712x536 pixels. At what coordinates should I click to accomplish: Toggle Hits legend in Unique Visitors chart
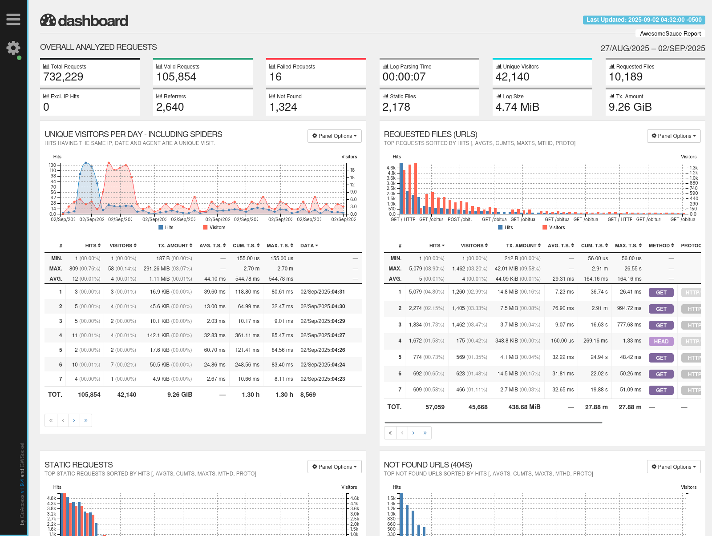(x=166, y=227)
